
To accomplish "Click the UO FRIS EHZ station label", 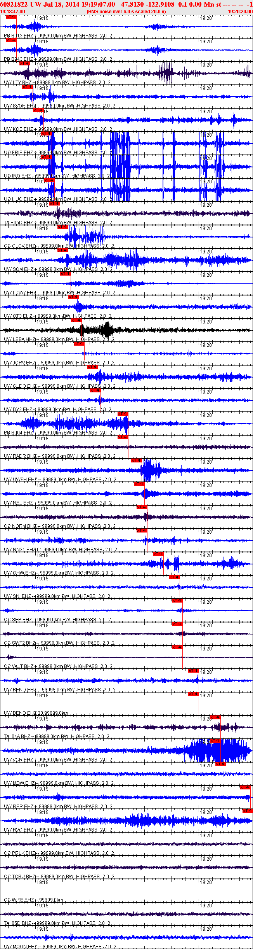I will [x=19, y=153].
